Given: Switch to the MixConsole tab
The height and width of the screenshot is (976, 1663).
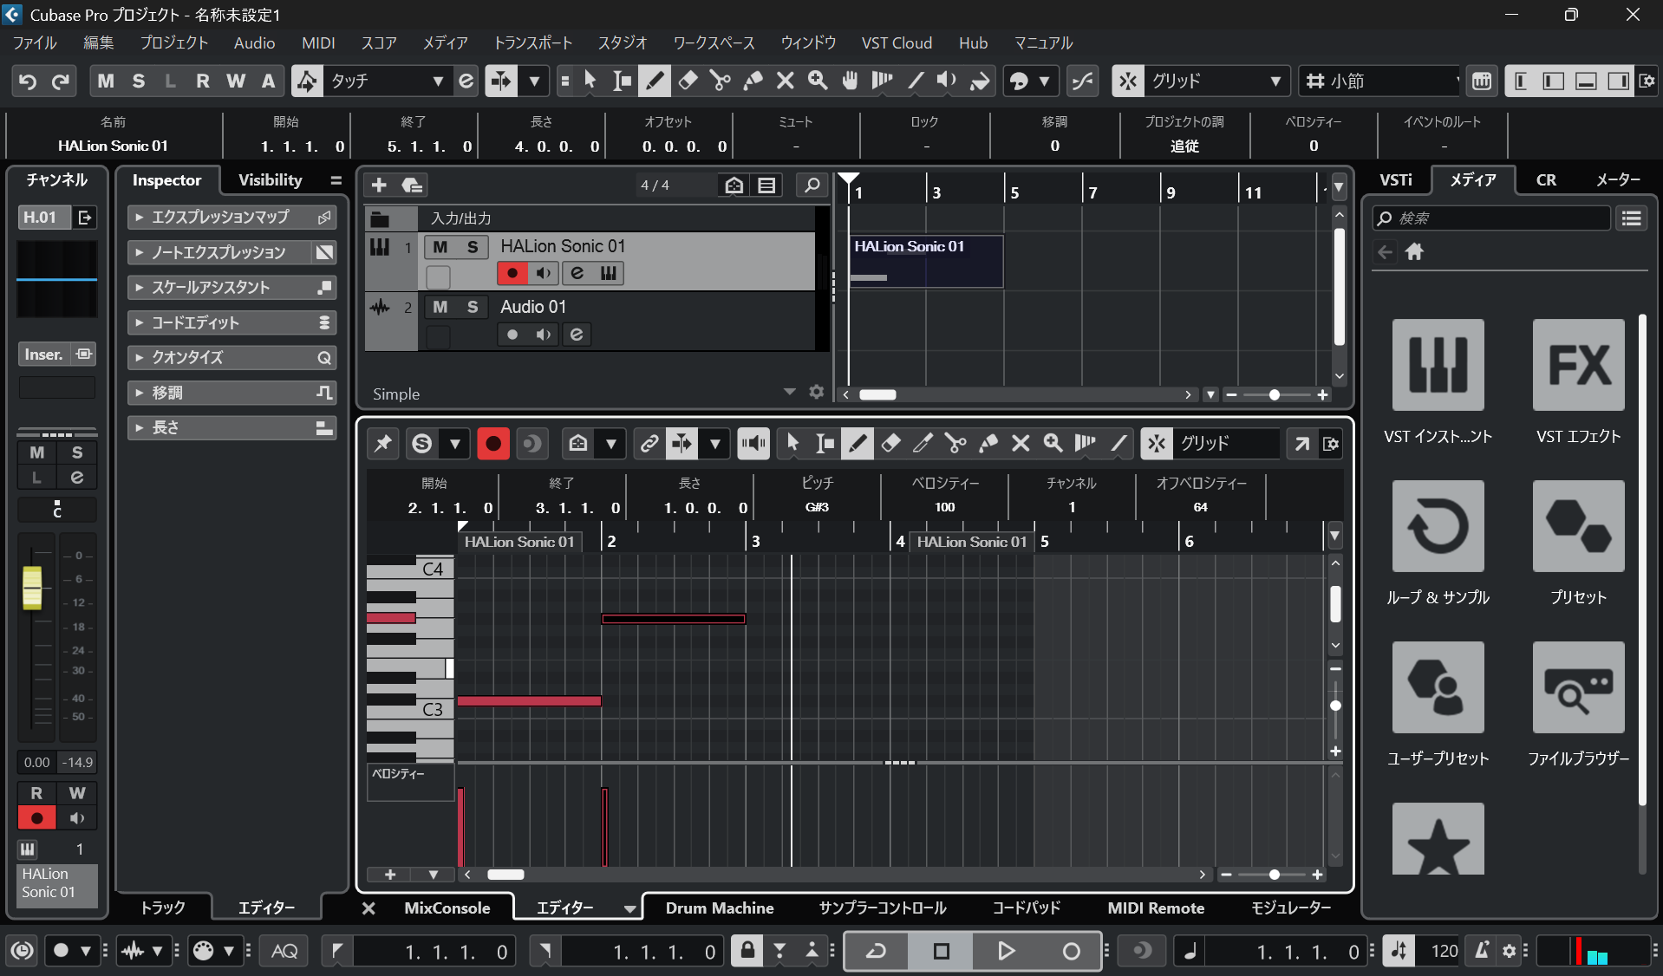Looking at the screenshot, I should (x=447, y=908).
